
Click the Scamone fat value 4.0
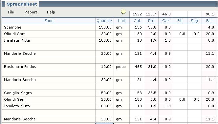coord(209,27)
